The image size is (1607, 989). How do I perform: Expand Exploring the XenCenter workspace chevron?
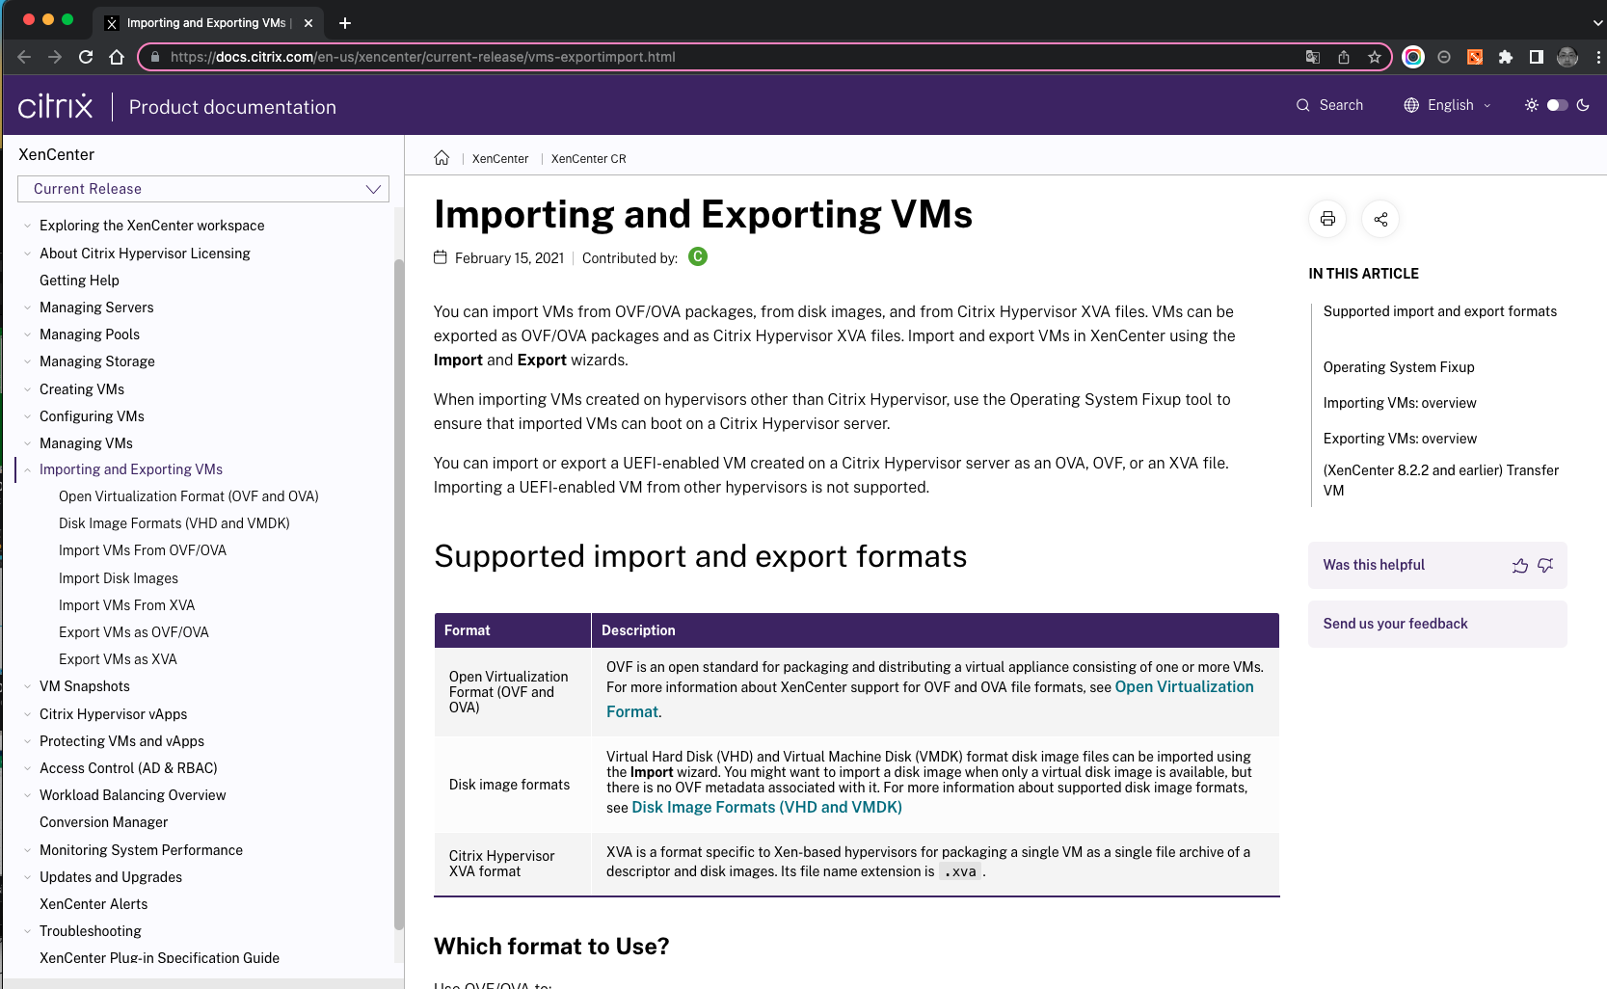click(27, 226)
